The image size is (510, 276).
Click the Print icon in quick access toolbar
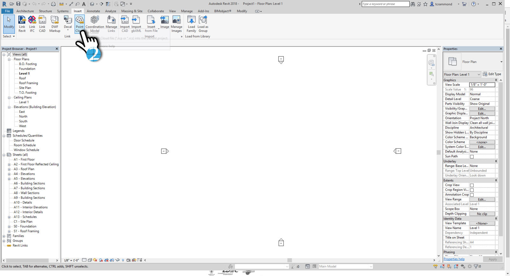[x=53, y=4]
